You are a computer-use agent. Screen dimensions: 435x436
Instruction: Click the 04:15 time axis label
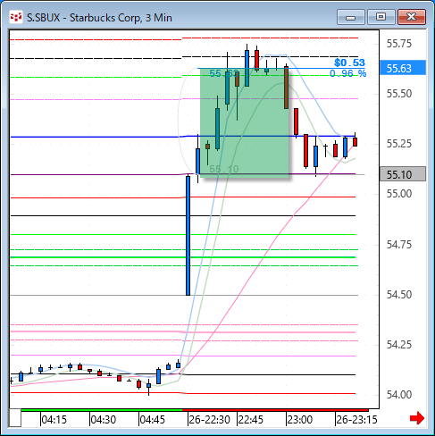point(54,420)
